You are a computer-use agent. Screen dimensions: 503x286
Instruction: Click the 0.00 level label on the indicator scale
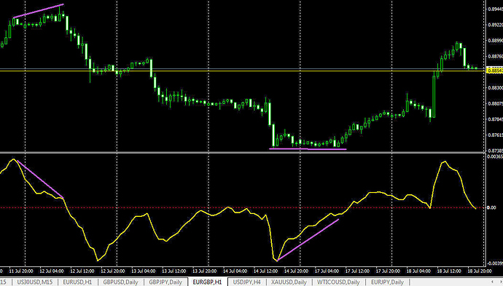tap(491, 207)
